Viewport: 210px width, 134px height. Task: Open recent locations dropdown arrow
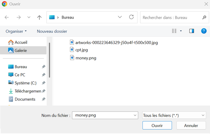click(29, 17)
